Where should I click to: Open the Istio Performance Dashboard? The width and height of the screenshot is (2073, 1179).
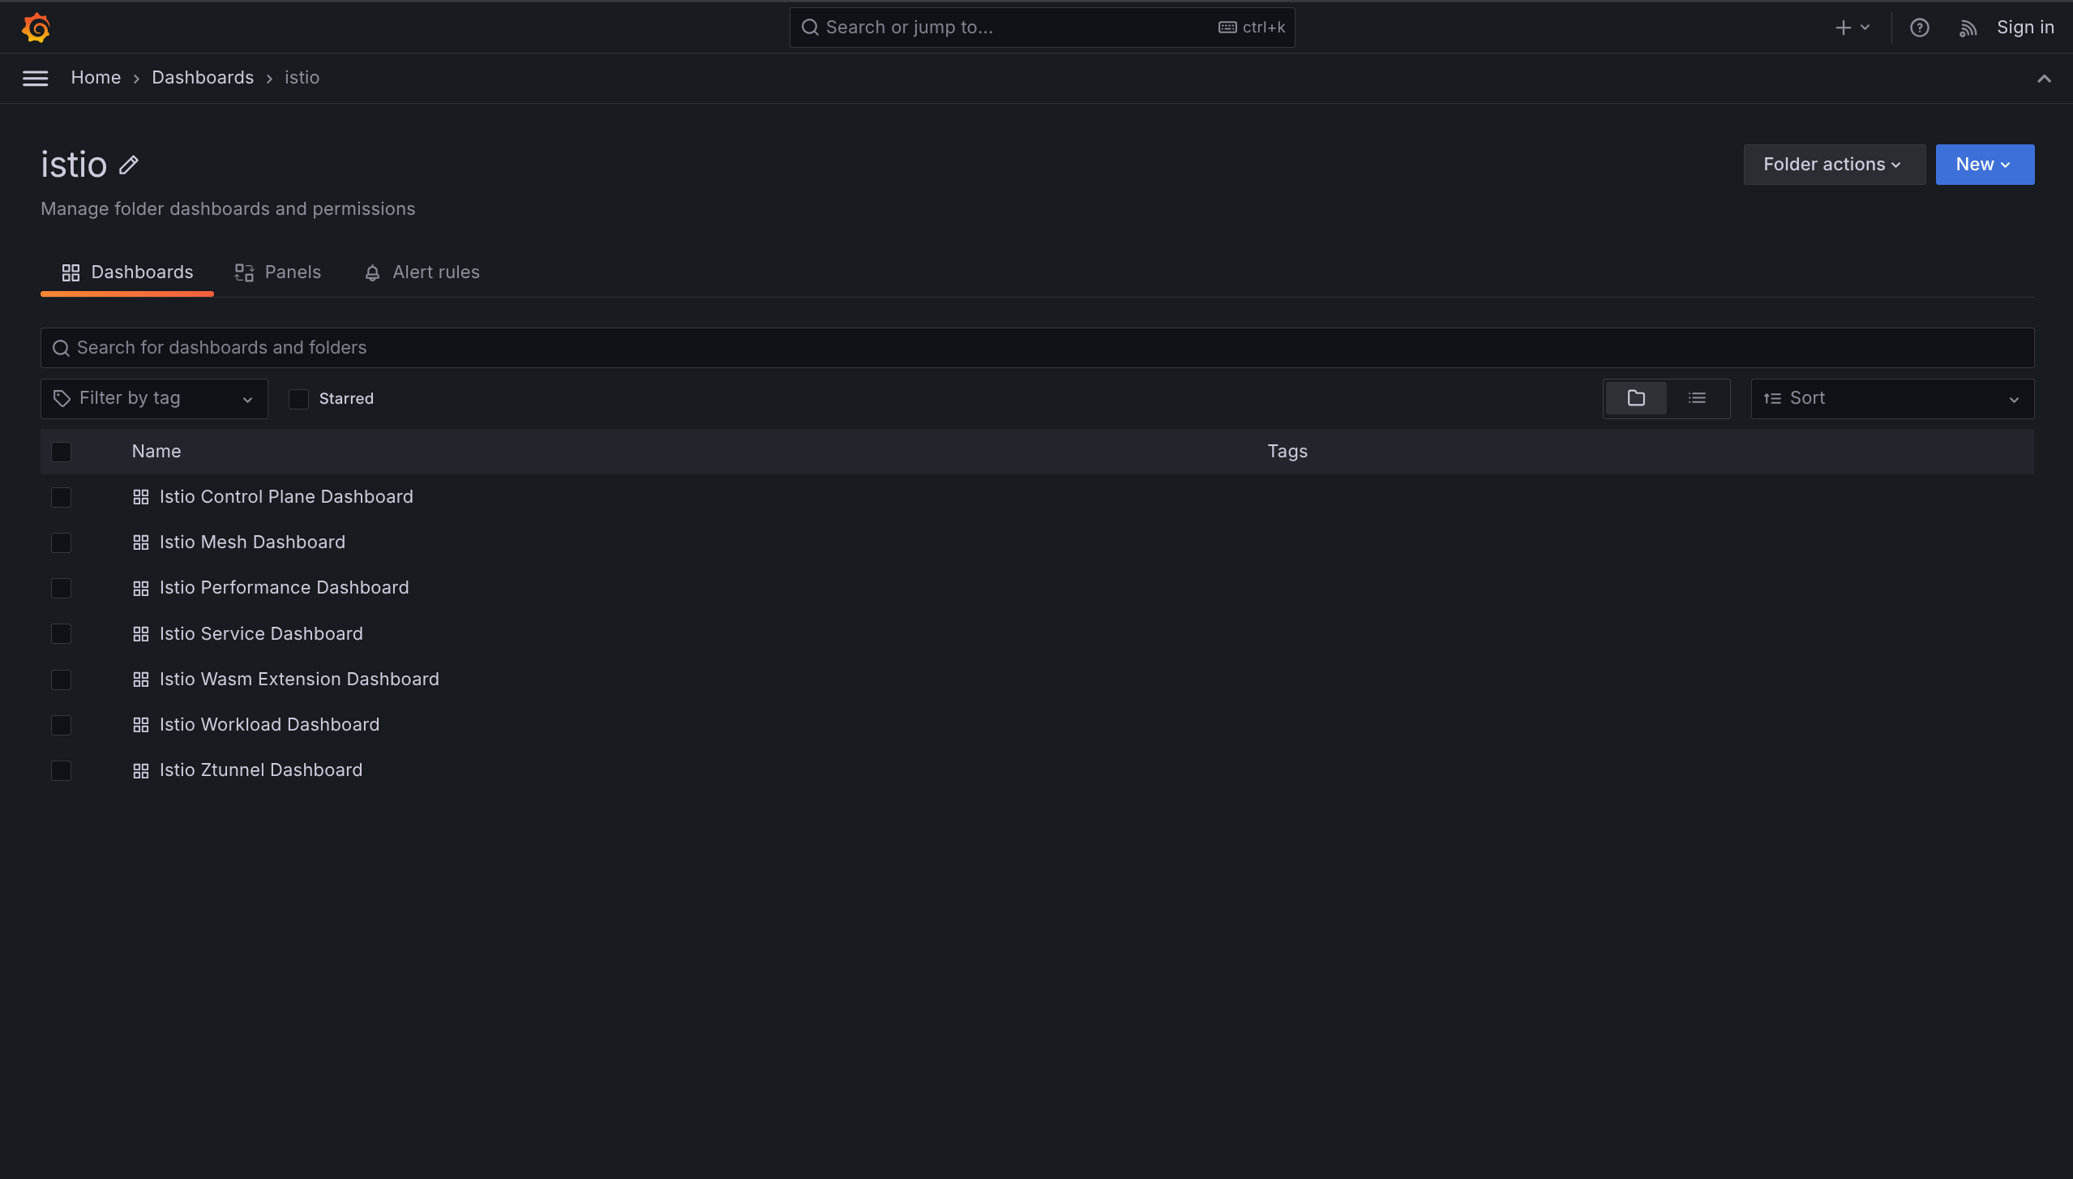click(284, 587)
